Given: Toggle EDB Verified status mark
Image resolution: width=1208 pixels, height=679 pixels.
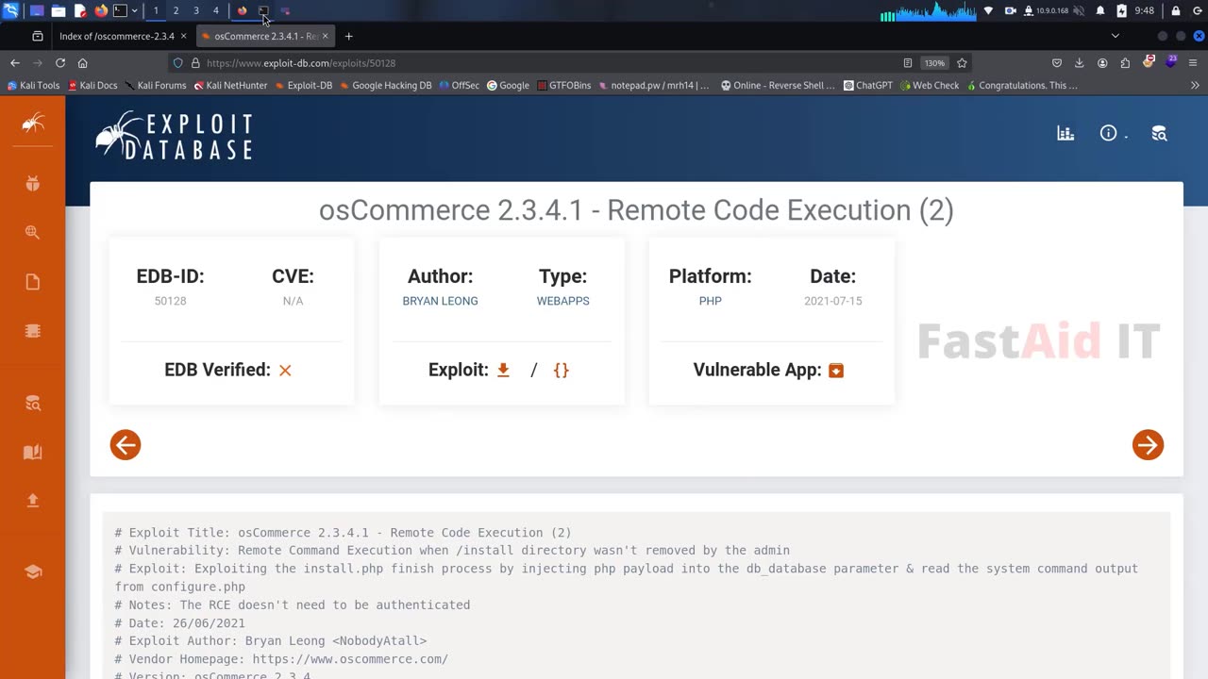Looking at the screenshot, I should click(x=285, y=371).
